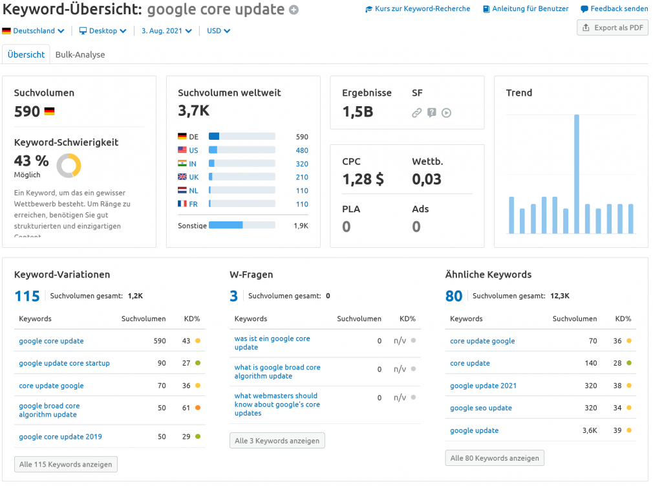Open similar keyword 'google update'

[x=475, y=430]
